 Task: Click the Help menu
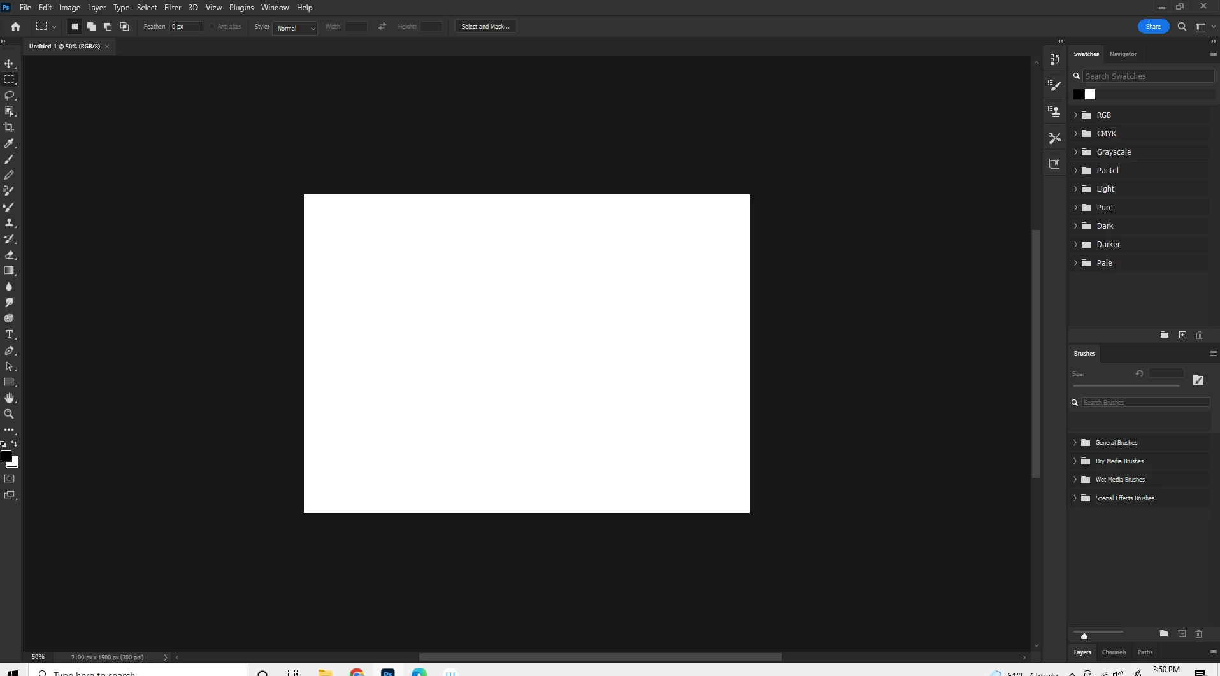[305, 8]
